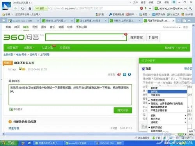Click the Windows 开始 start button
Screen dimensions: 195x146
coord(9,143)
